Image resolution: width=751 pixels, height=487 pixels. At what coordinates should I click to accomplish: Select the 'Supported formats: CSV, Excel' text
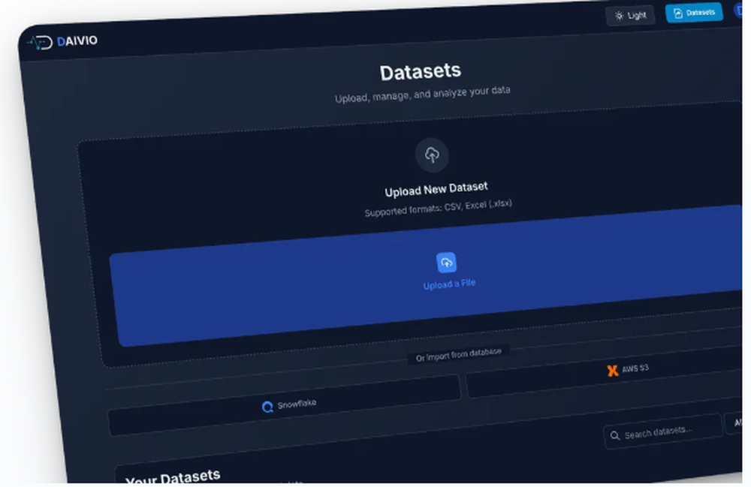pyautogui.click(x=439, y=208)
